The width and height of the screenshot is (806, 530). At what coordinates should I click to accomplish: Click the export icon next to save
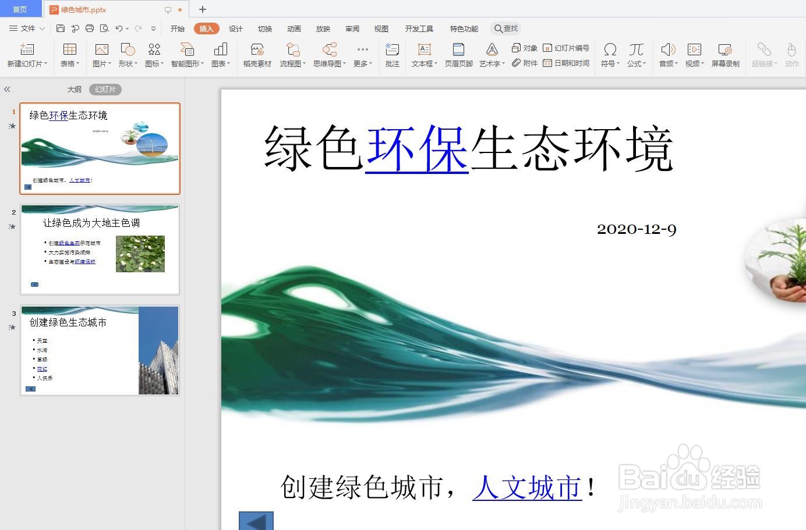coord(75,28)
